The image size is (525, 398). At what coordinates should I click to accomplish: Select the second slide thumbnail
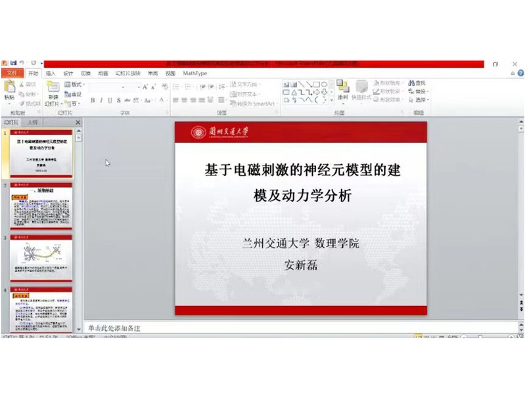(x=41, y=206)
